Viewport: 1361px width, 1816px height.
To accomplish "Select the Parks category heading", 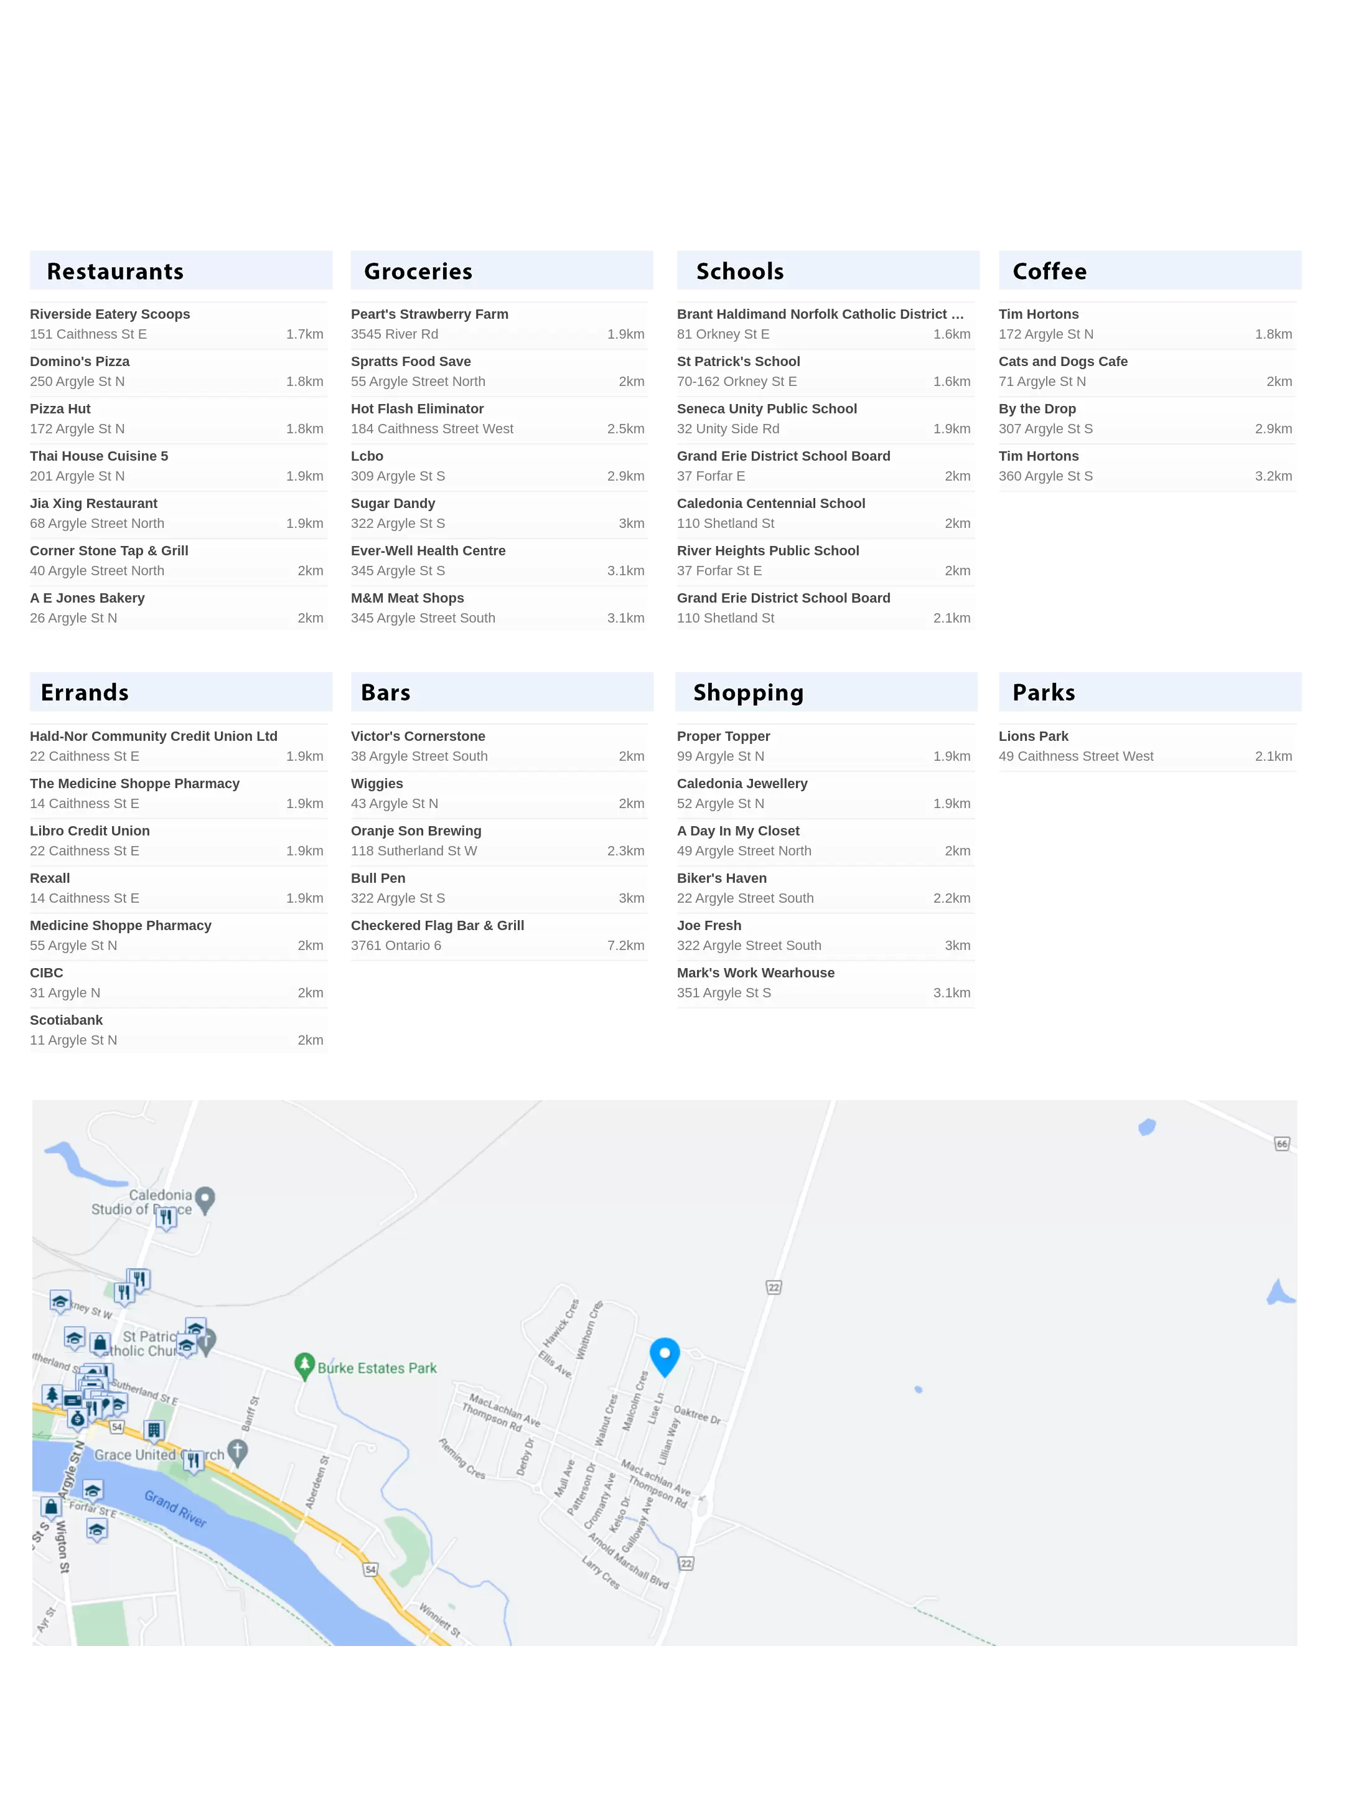I will click(x=1044, y=692).
